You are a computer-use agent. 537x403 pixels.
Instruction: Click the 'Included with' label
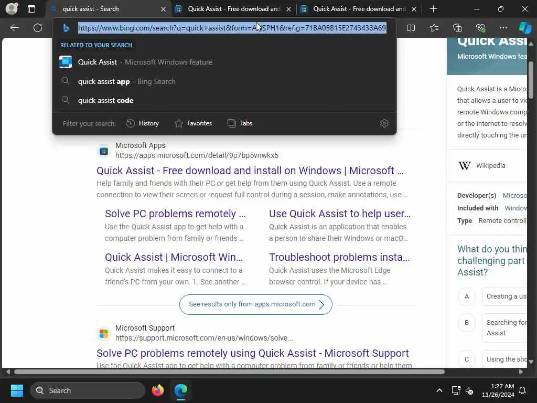tap(478, 208)
